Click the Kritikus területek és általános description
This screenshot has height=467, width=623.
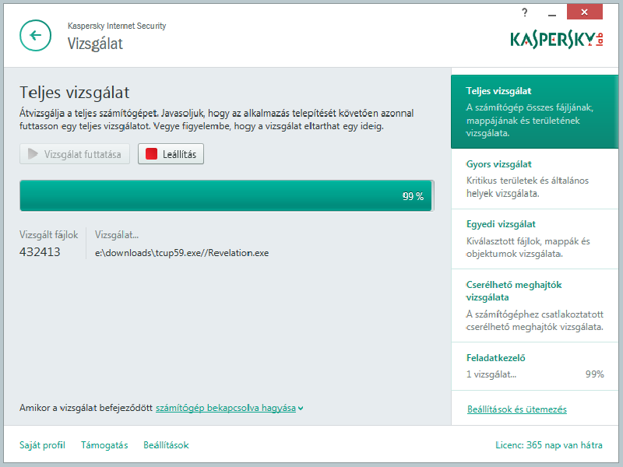pyautogui.click(x=527, y=187)
